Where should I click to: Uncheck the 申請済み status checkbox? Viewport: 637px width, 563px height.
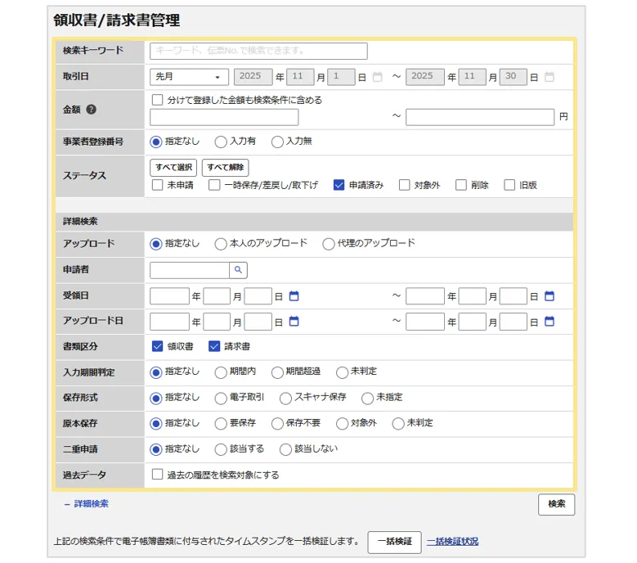click(339, 185)
